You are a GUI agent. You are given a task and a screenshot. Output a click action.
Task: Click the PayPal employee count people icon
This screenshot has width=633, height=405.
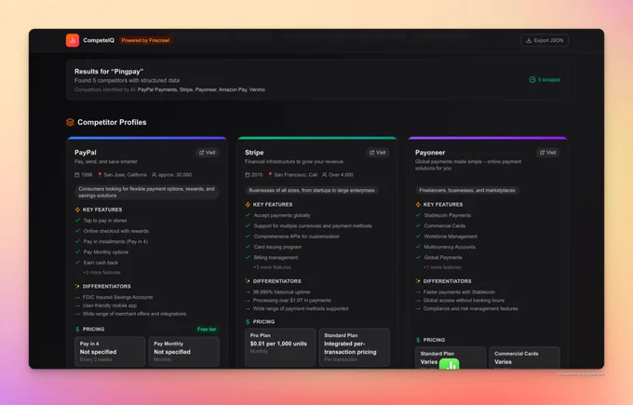pyautogui.click(x=155, y=175)
